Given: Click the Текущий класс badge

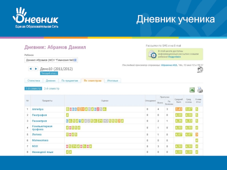Looking at the screenshot, I should (x=49, y=73).
